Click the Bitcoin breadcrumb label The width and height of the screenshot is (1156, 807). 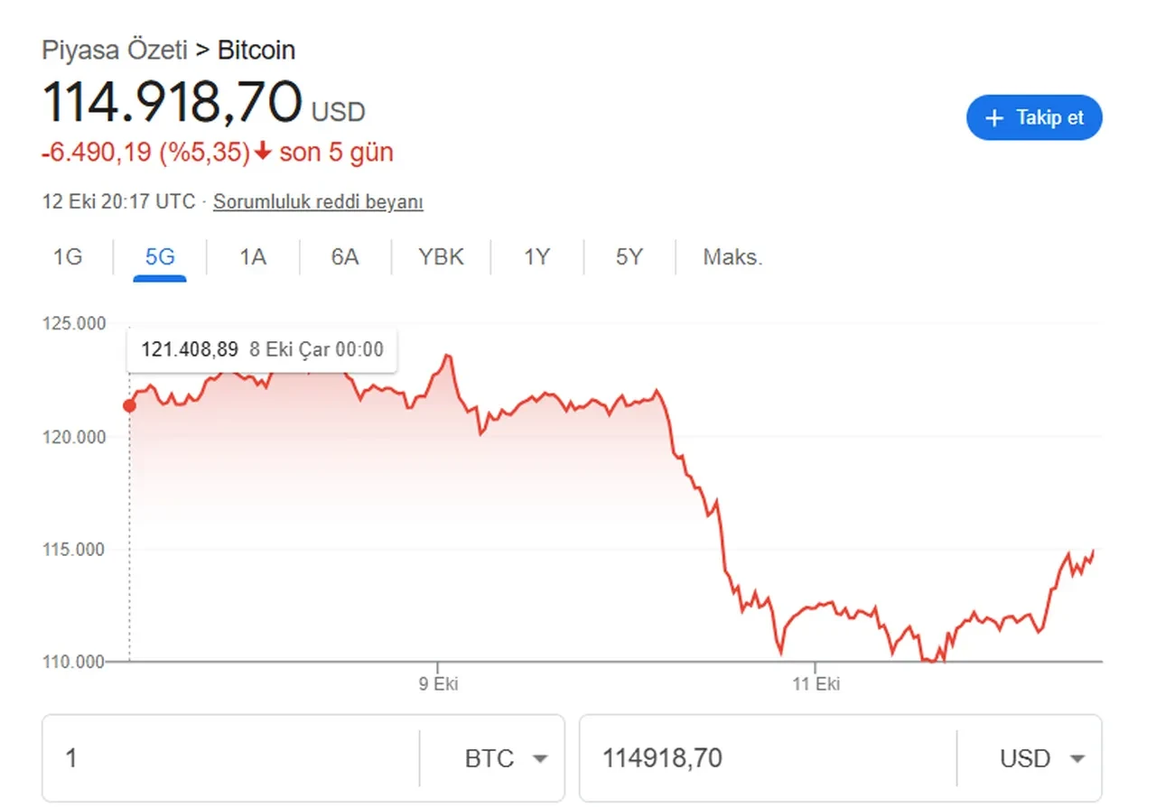(x=256, y=51)
